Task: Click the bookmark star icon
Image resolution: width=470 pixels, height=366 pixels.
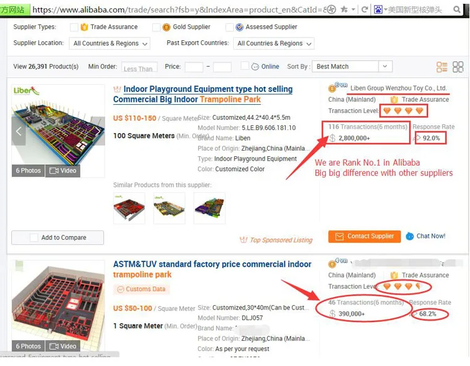Action: (344, 9)
